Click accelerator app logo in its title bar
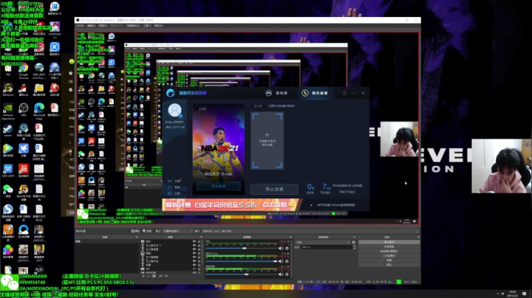This screenshot has width=532, height=298. tap(171, 93)
